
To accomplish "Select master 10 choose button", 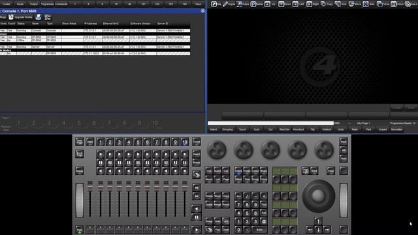I will coord(184,142).
